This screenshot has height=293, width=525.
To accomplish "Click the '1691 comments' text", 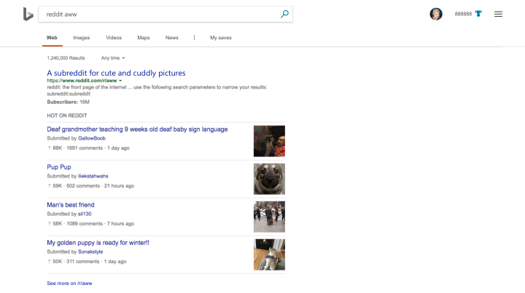I will point(85,148).
